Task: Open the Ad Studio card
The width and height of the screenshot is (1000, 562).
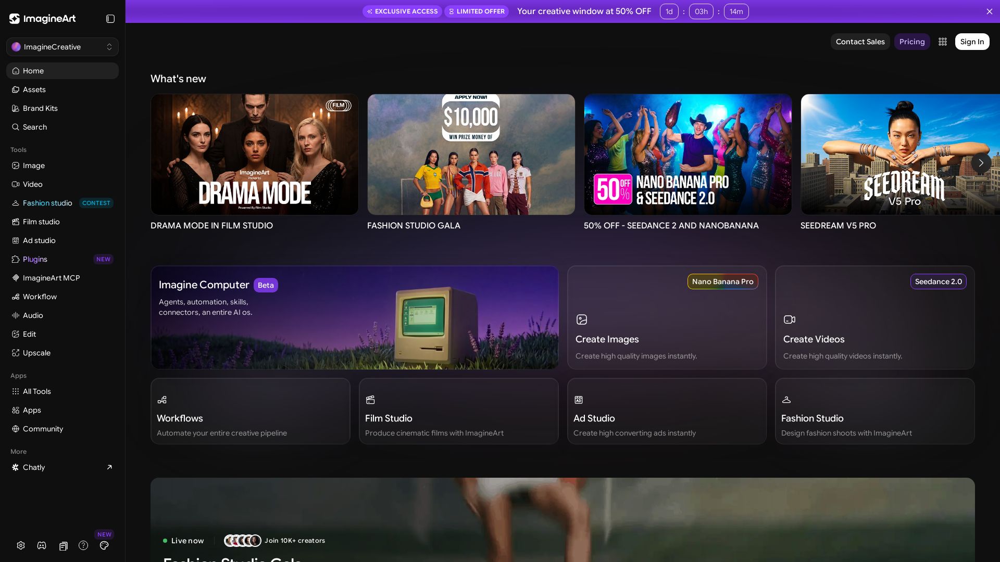Action: [667, 411]
